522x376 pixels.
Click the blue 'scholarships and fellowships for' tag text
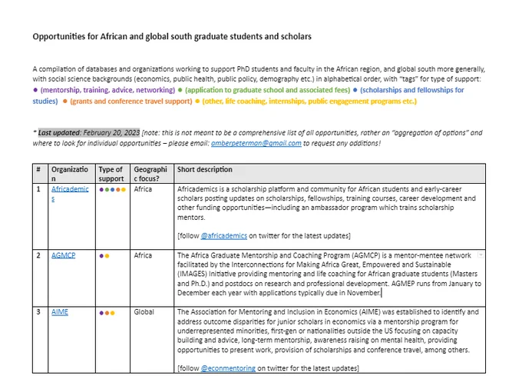[411, 90]
